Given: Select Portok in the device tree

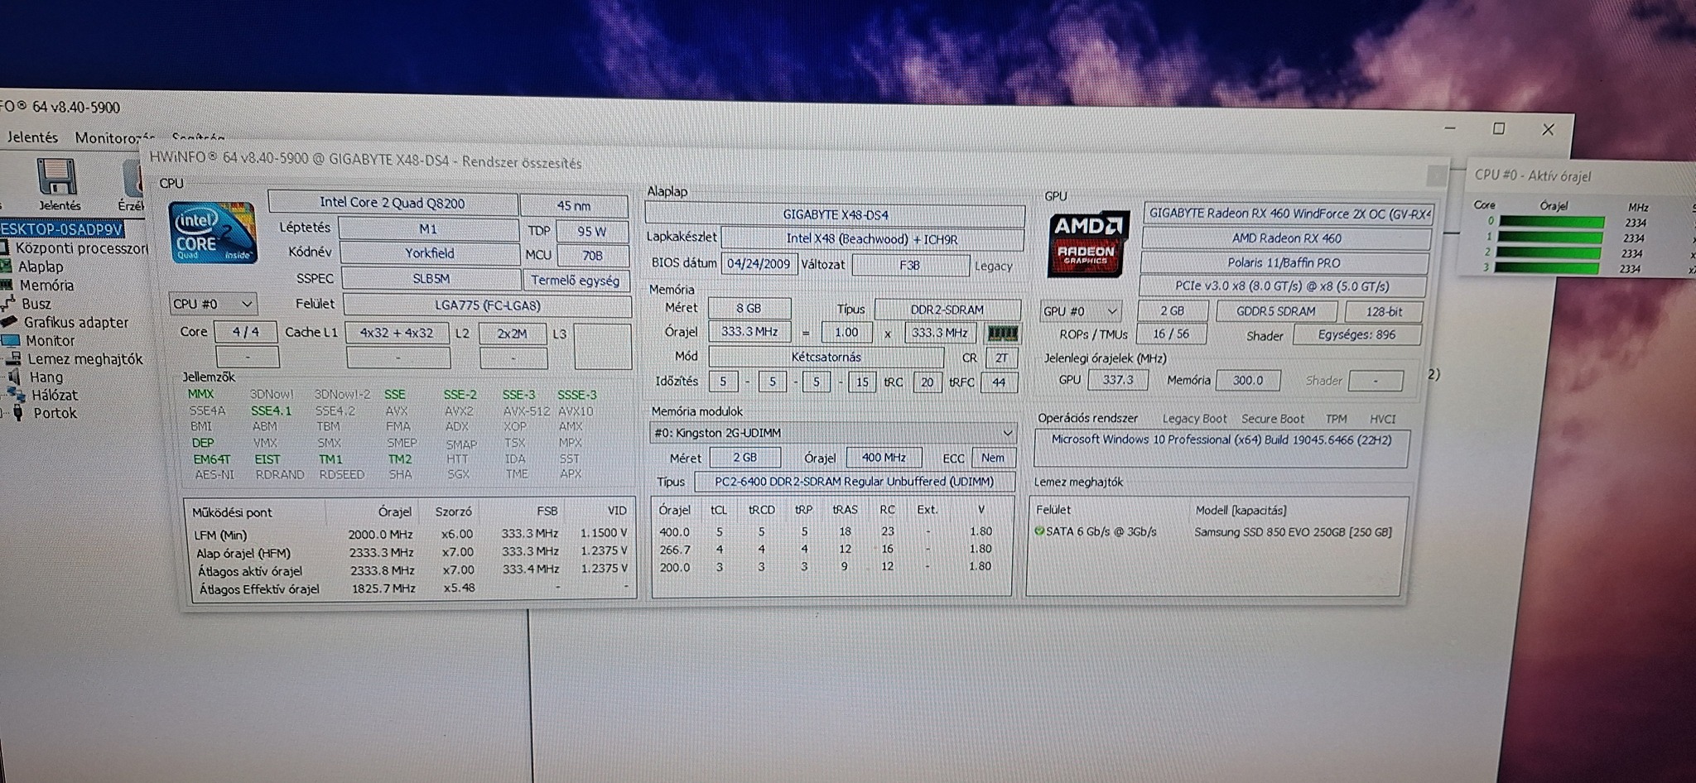Looking at the screenshot, I should click(x=55, y=413).
